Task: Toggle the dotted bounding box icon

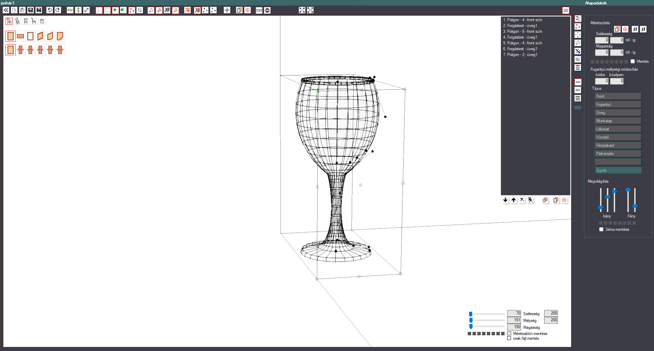Action: point(107,10)
